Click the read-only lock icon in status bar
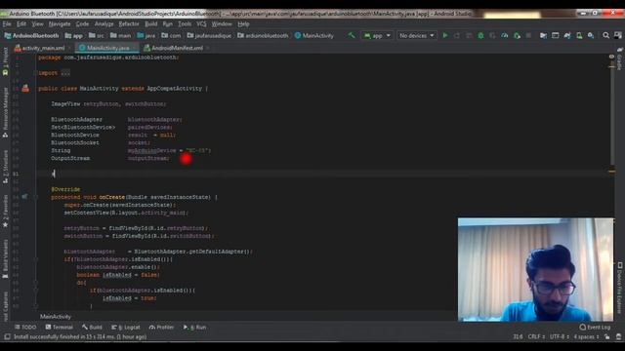Viewport: 625px width, 351px height. [x=606, y=336]
